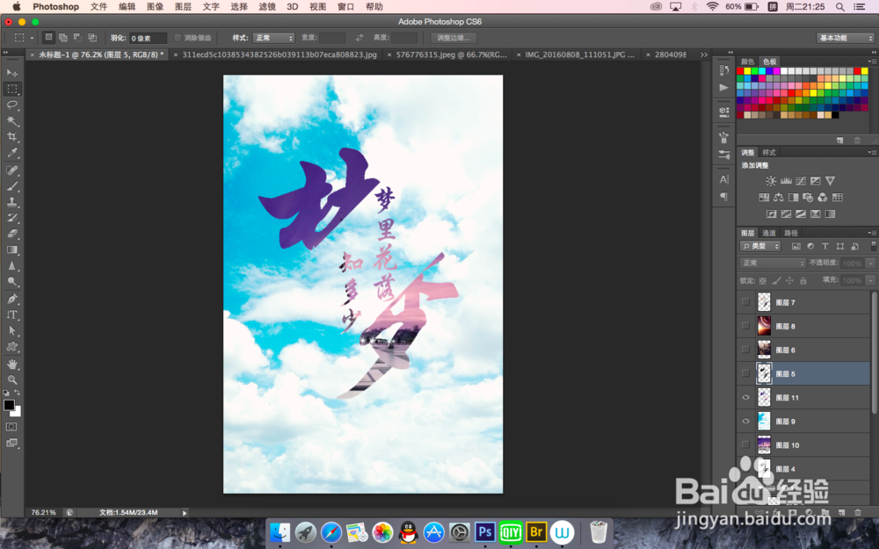This screenshot has height=549, width=879.
Task: Add a Photo Filter adjustment
Action: pos(808,197)
